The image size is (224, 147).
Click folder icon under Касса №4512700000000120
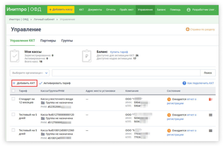(43, 118)
